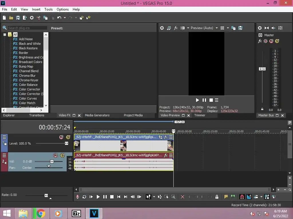Solo the Master bus
The width and height of the screenshot is (293, 219).
click(277, 41)
